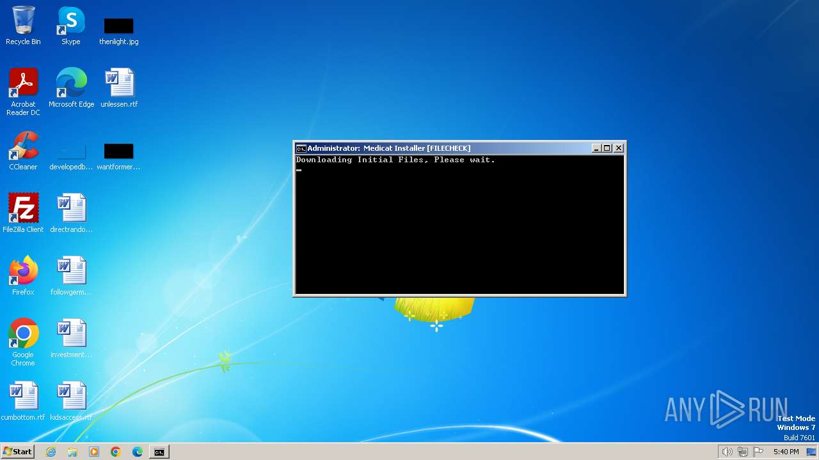819x460 pixels.
Task: Close the Medicat Installer window
Action: (x=619, y=148)
